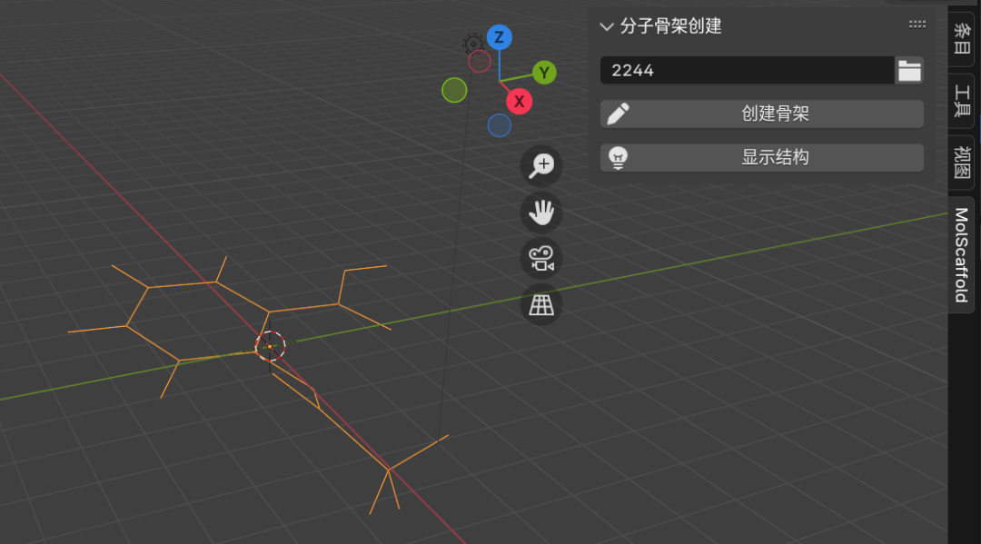Click the hand pan view button
Image resolution: width=981 pixels, height=544 pixels.
(x=541, y=212)
